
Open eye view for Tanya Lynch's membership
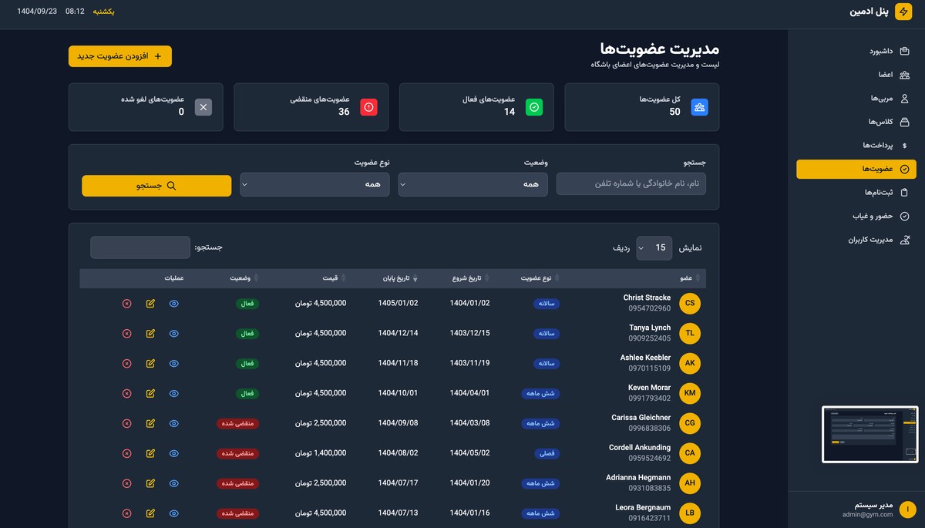173,333
